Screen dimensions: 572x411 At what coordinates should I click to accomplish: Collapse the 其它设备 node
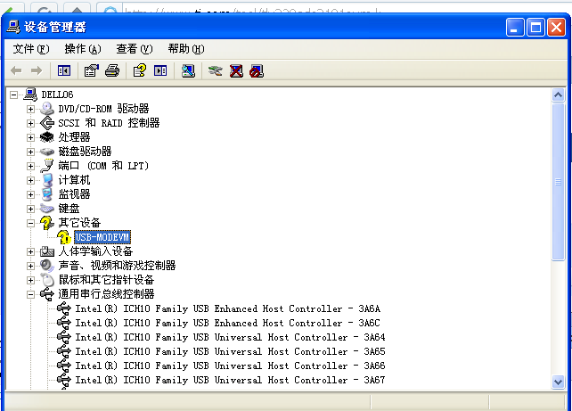coord(30,223)
